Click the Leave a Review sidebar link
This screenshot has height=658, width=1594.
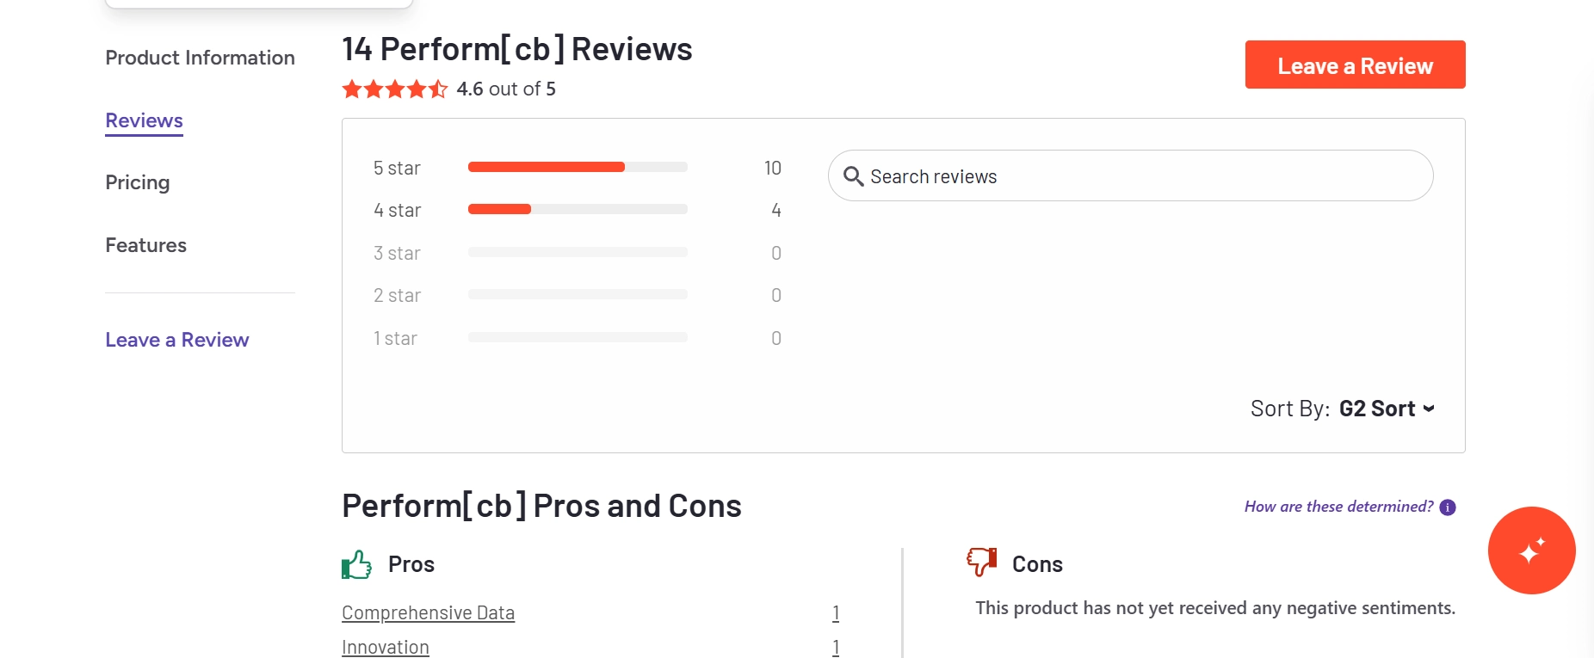(176, 340)
